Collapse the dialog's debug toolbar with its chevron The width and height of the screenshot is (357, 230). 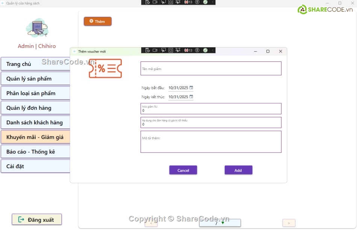[213, 50]
